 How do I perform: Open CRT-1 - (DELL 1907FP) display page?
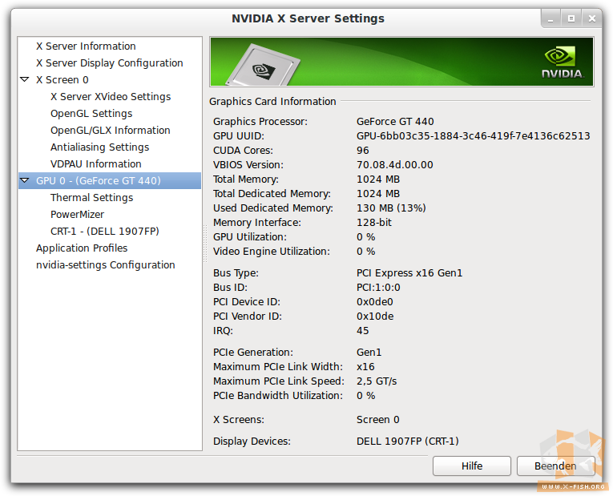click(105, 231)
